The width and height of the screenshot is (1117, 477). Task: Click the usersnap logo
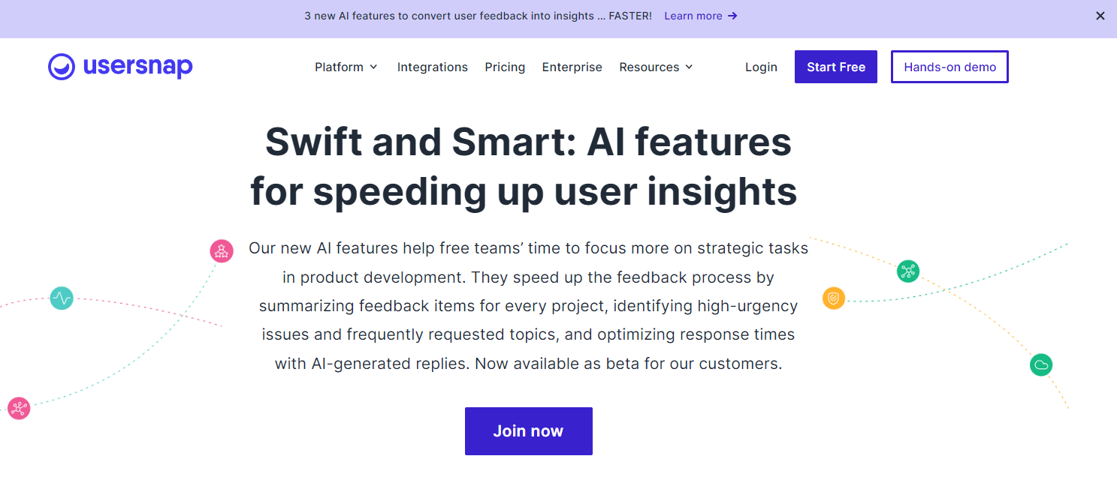tap(120, 67)
